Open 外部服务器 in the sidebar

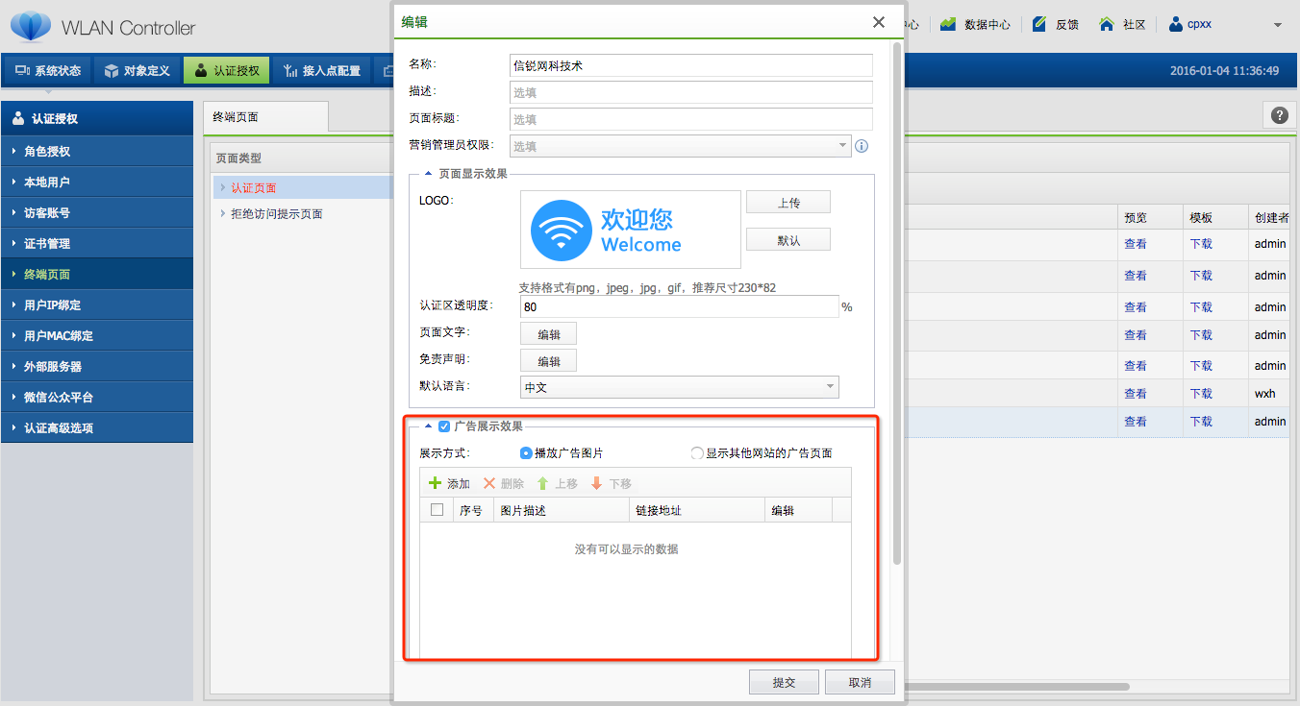click(96, 366)
